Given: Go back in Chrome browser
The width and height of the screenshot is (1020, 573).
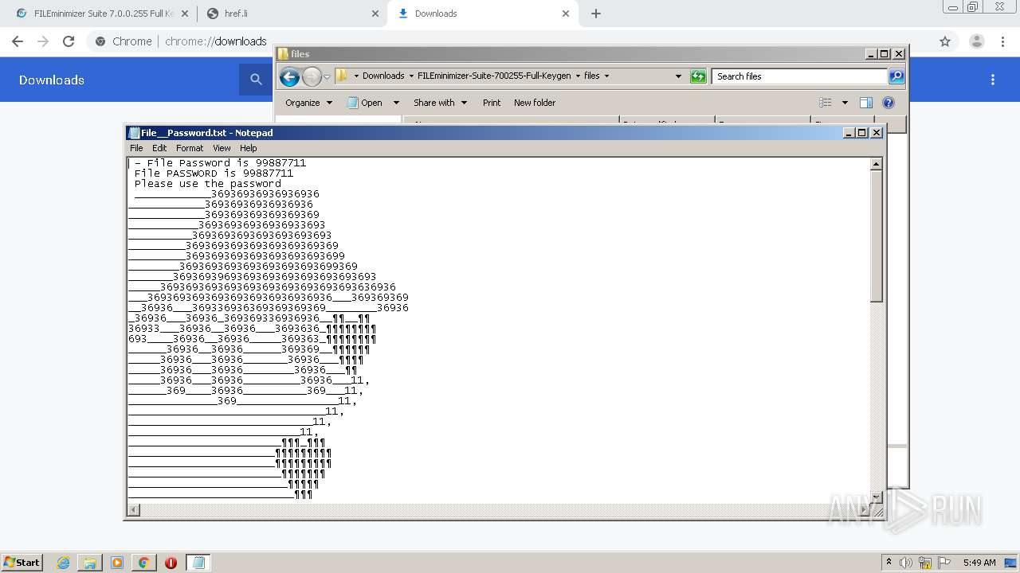Looking at the screenshot, I should [x=18, y=41].
